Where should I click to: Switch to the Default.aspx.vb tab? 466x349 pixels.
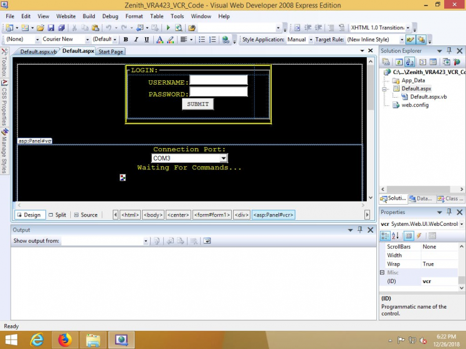[x=38, y=52]
